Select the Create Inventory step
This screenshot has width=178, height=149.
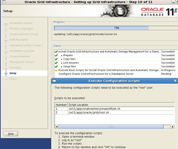[x=20, y=57]
